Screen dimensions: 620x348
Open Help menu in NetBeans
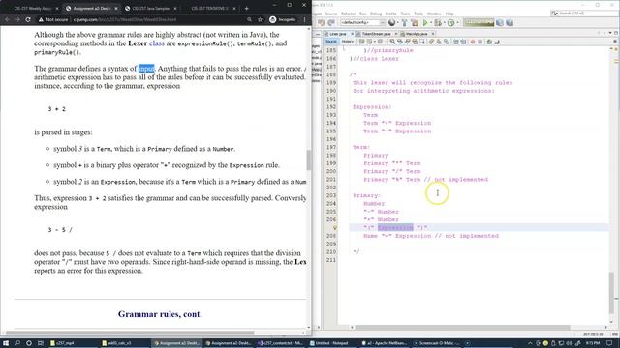(x=449, y=14)
